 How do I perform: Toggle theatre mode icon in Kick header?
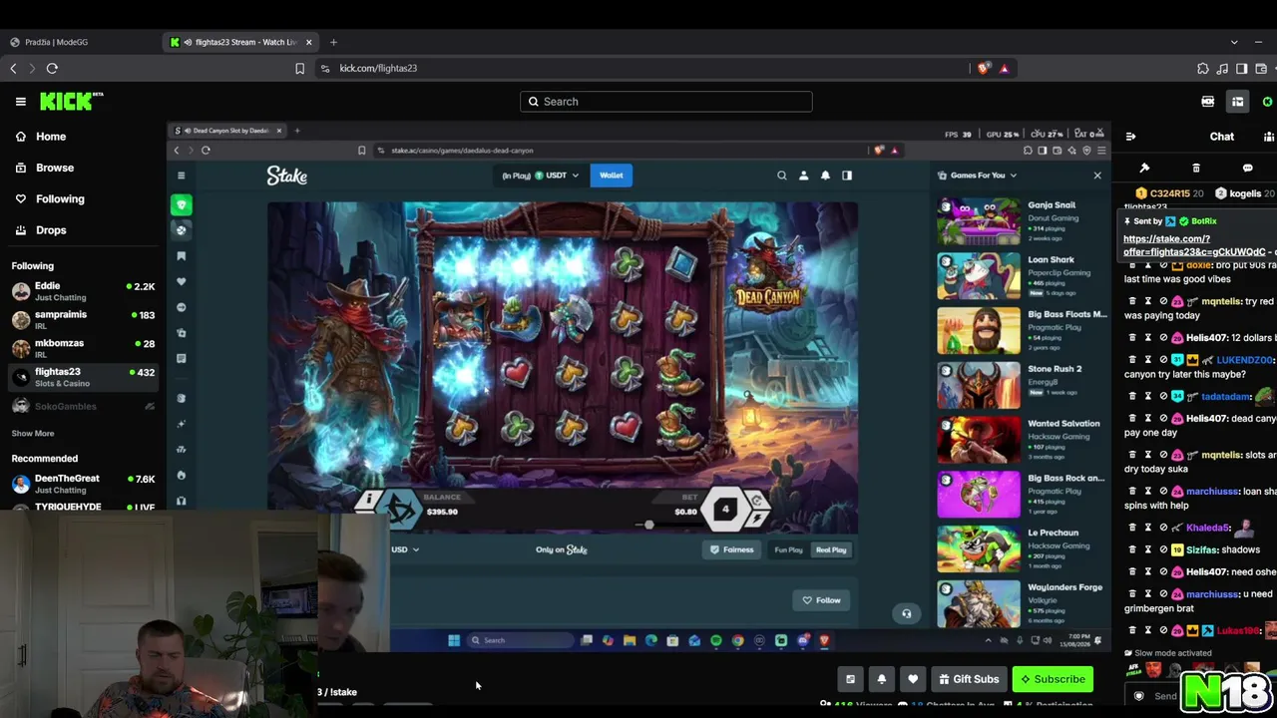click(1208, 101)
